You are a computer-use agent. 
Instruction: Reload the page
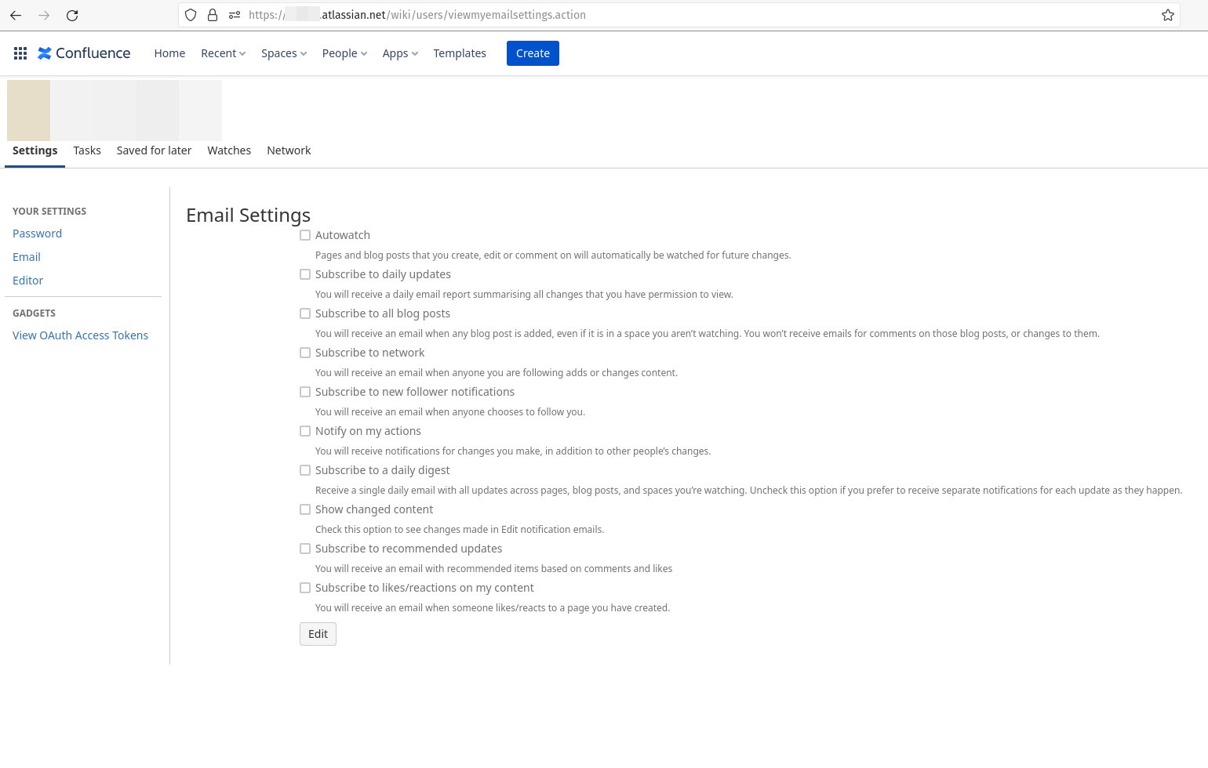(x=71, y=14)
